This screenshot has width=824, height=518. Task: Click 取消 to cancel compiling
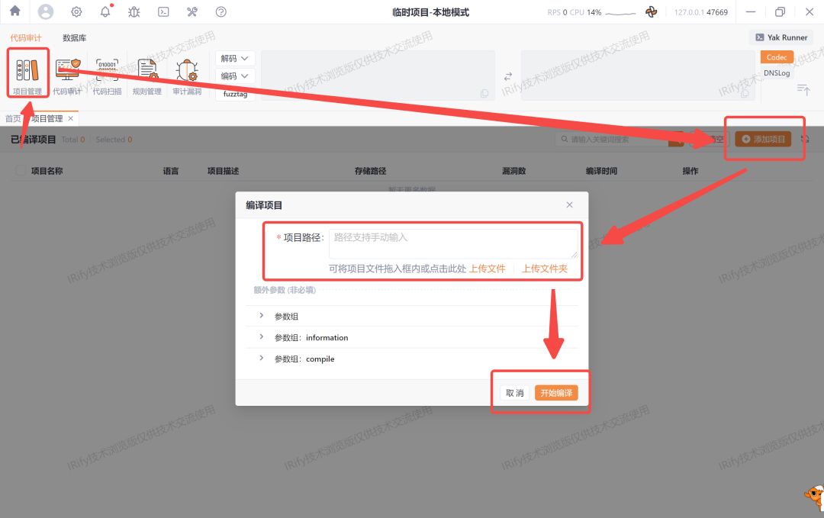514,393
